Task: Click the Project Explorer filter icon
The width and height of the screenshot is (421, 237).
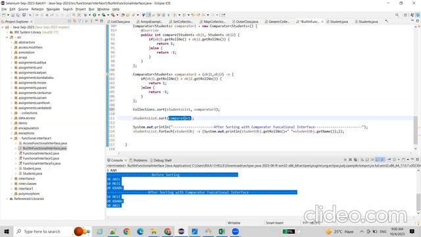Action: coord(80,21)
